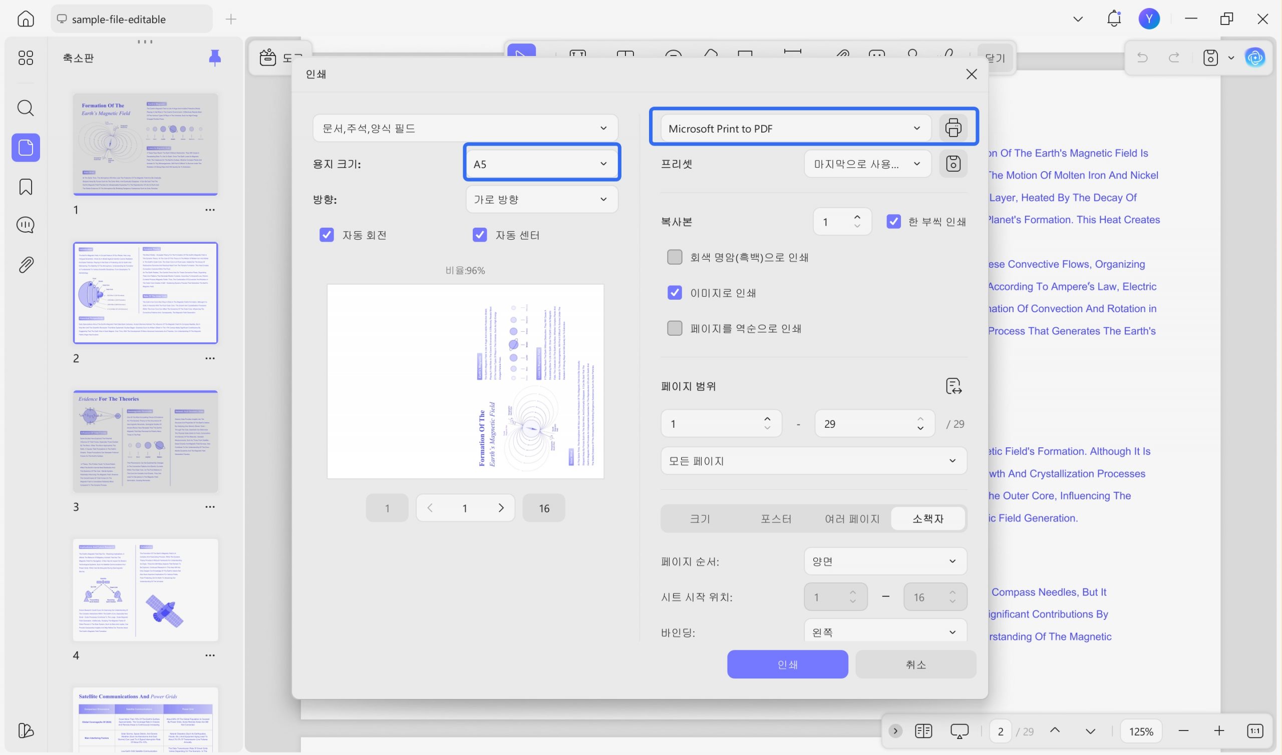Toggle 페이지를 역순으로 인쇄 checkbox
Image resolution: width=1282 pixels, height=755 pixels.
coord(675,328)
